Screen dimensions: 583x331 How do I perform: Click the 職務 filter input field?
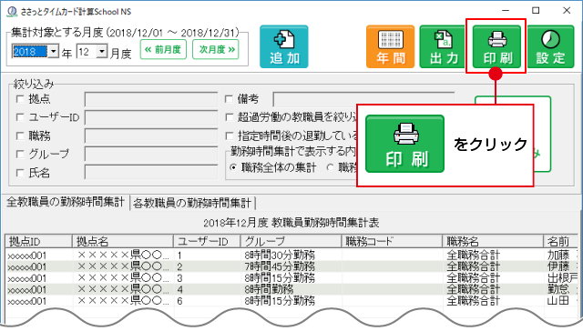(151, 135)
